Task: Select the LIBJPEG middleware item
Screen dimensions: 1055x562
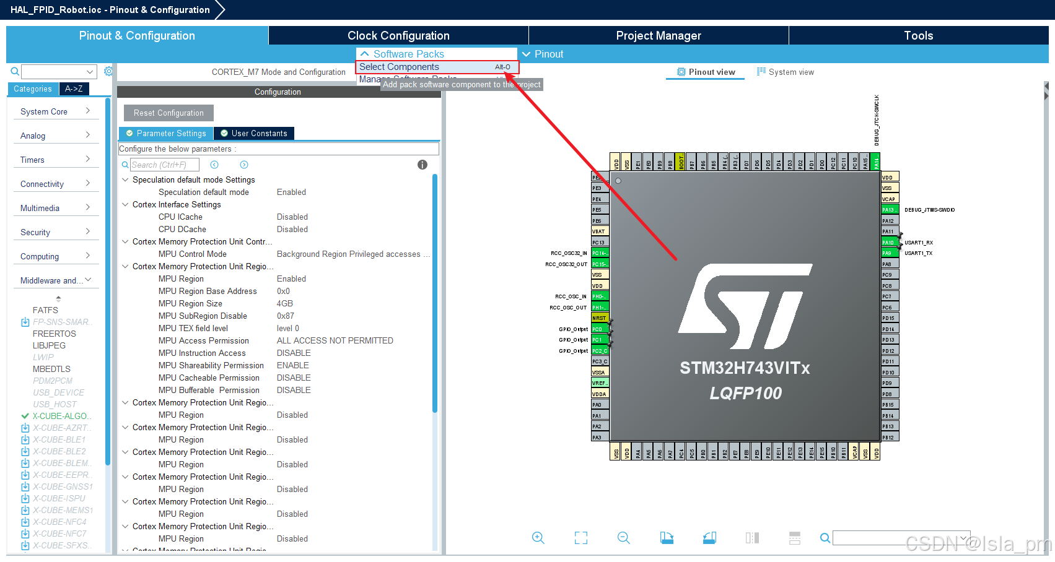Action: pyautogui.click(x=49, y=345)
